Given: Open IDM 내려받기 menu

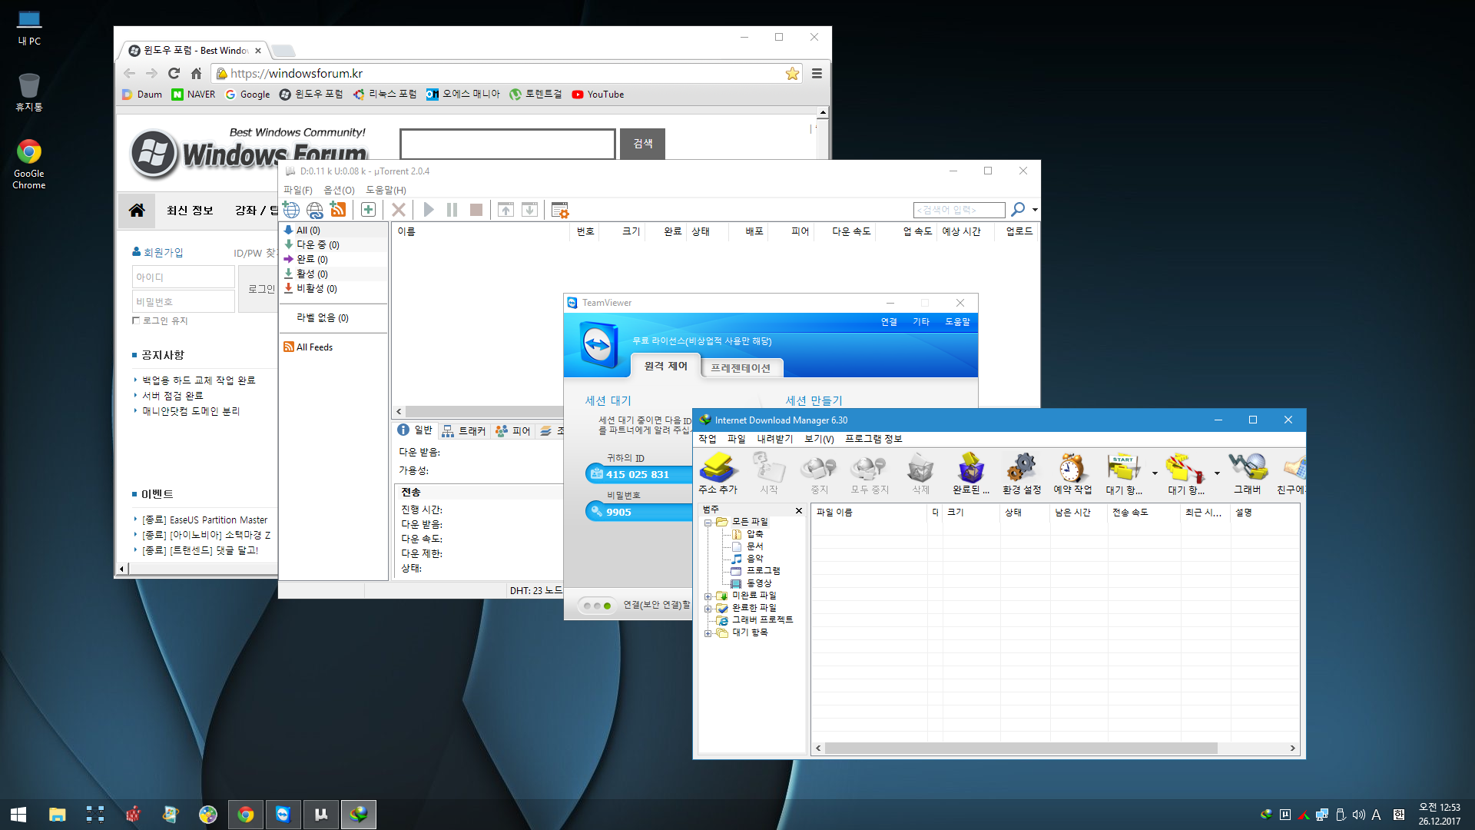Looking at the screenshot, I should (774, 439).
